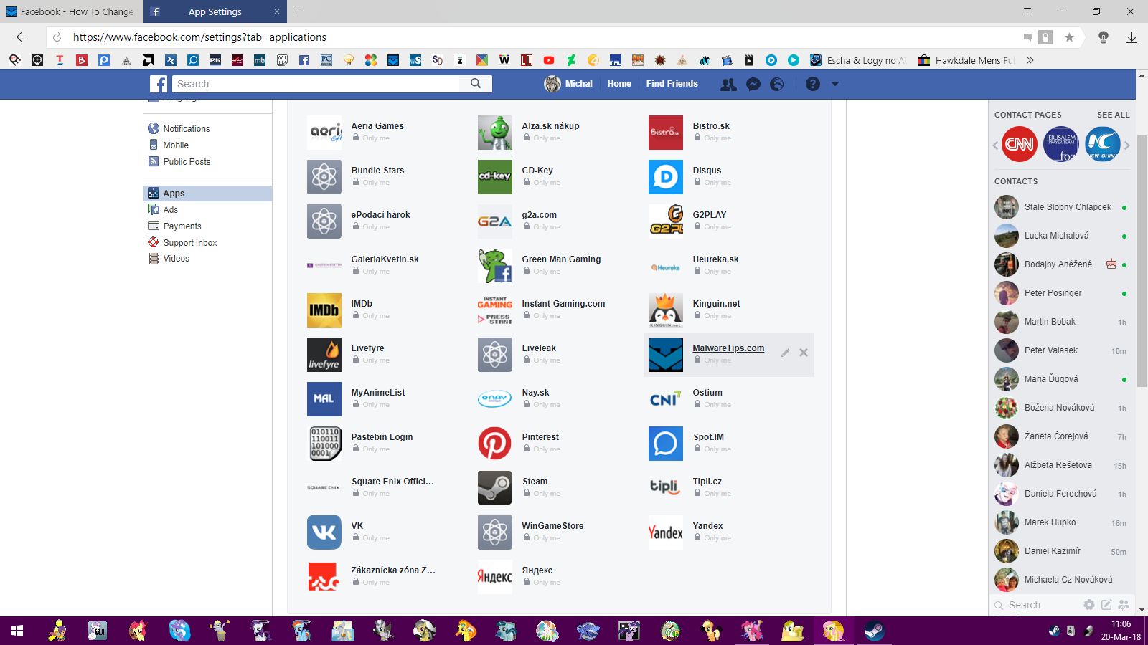This screenshot has width=1148, height=645.
Task: Click the MyAnimeList app icon
Action: pyautogui.click(x=324, y=399)
